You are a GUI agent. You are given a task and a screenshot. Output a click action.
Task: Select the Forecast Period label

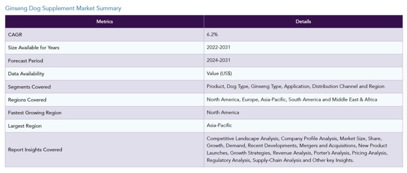pos(25,61)
